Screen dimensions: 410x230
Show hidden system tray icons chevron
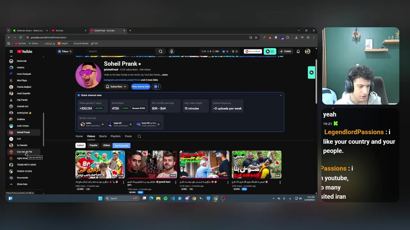(273, 198)
